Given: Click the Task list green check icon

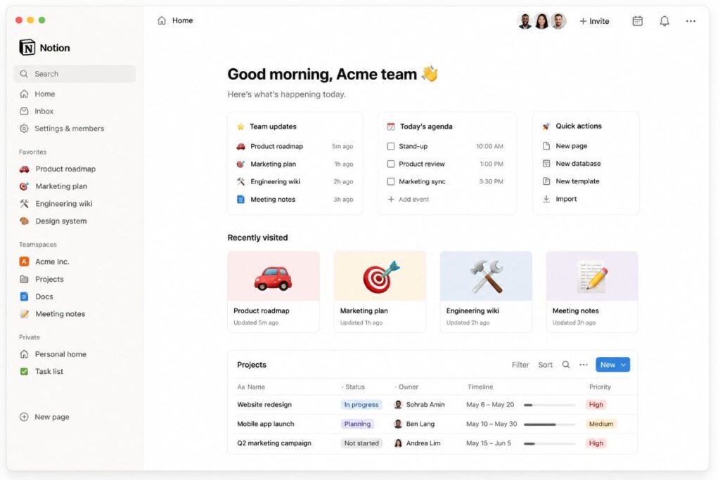Looking at the screenshot, I should coord(25,371).
